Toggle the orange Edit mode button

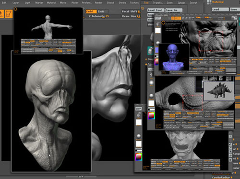[8, 14]
